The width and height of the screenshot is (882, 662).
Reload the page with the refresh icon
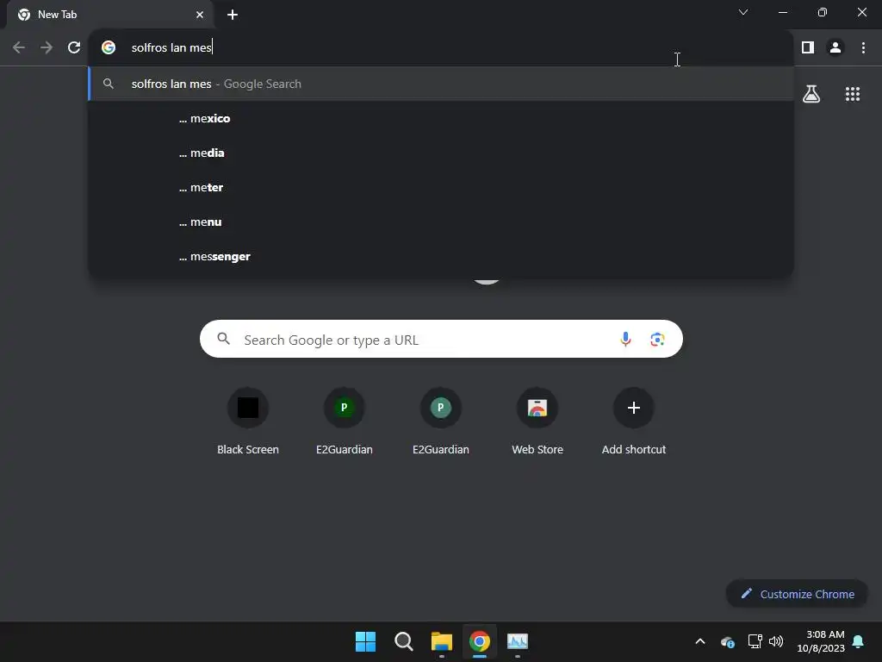(74, 47)
